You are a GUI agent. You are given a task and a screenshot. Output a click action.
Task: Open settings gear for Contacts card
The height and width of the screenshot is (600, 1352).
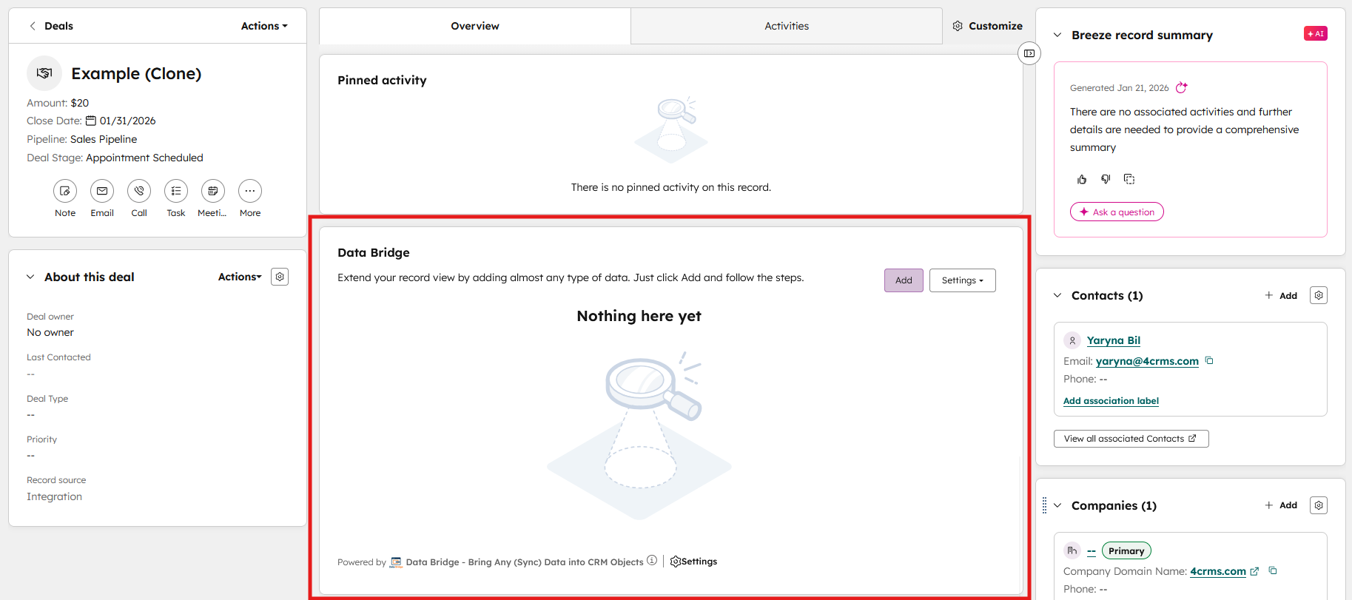point(1319,295)
